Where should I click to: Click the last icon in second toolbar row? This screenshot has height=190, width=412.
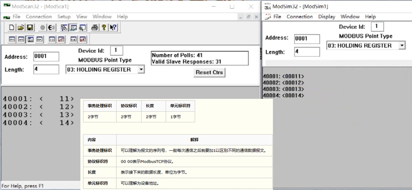[x=83, y=40]
